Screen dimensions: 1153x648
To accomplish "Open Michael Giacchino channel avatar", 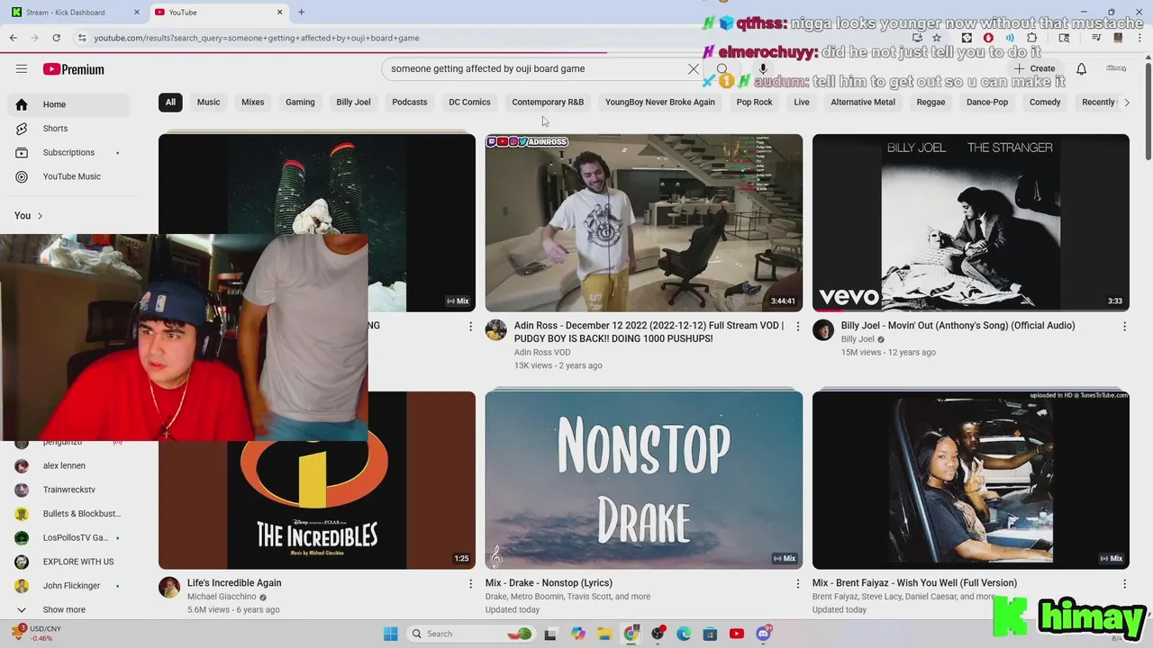I will (x=169, y=587).
